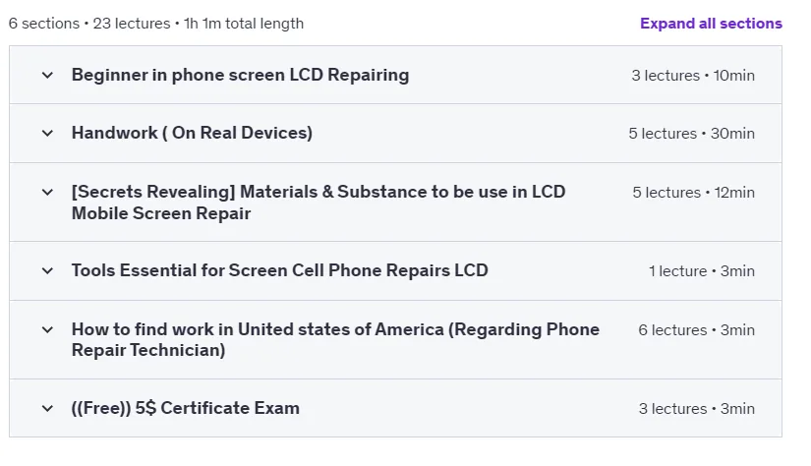
Task: Click chevron icon beside 5$ Certificate Exam section
Action: 47,409
